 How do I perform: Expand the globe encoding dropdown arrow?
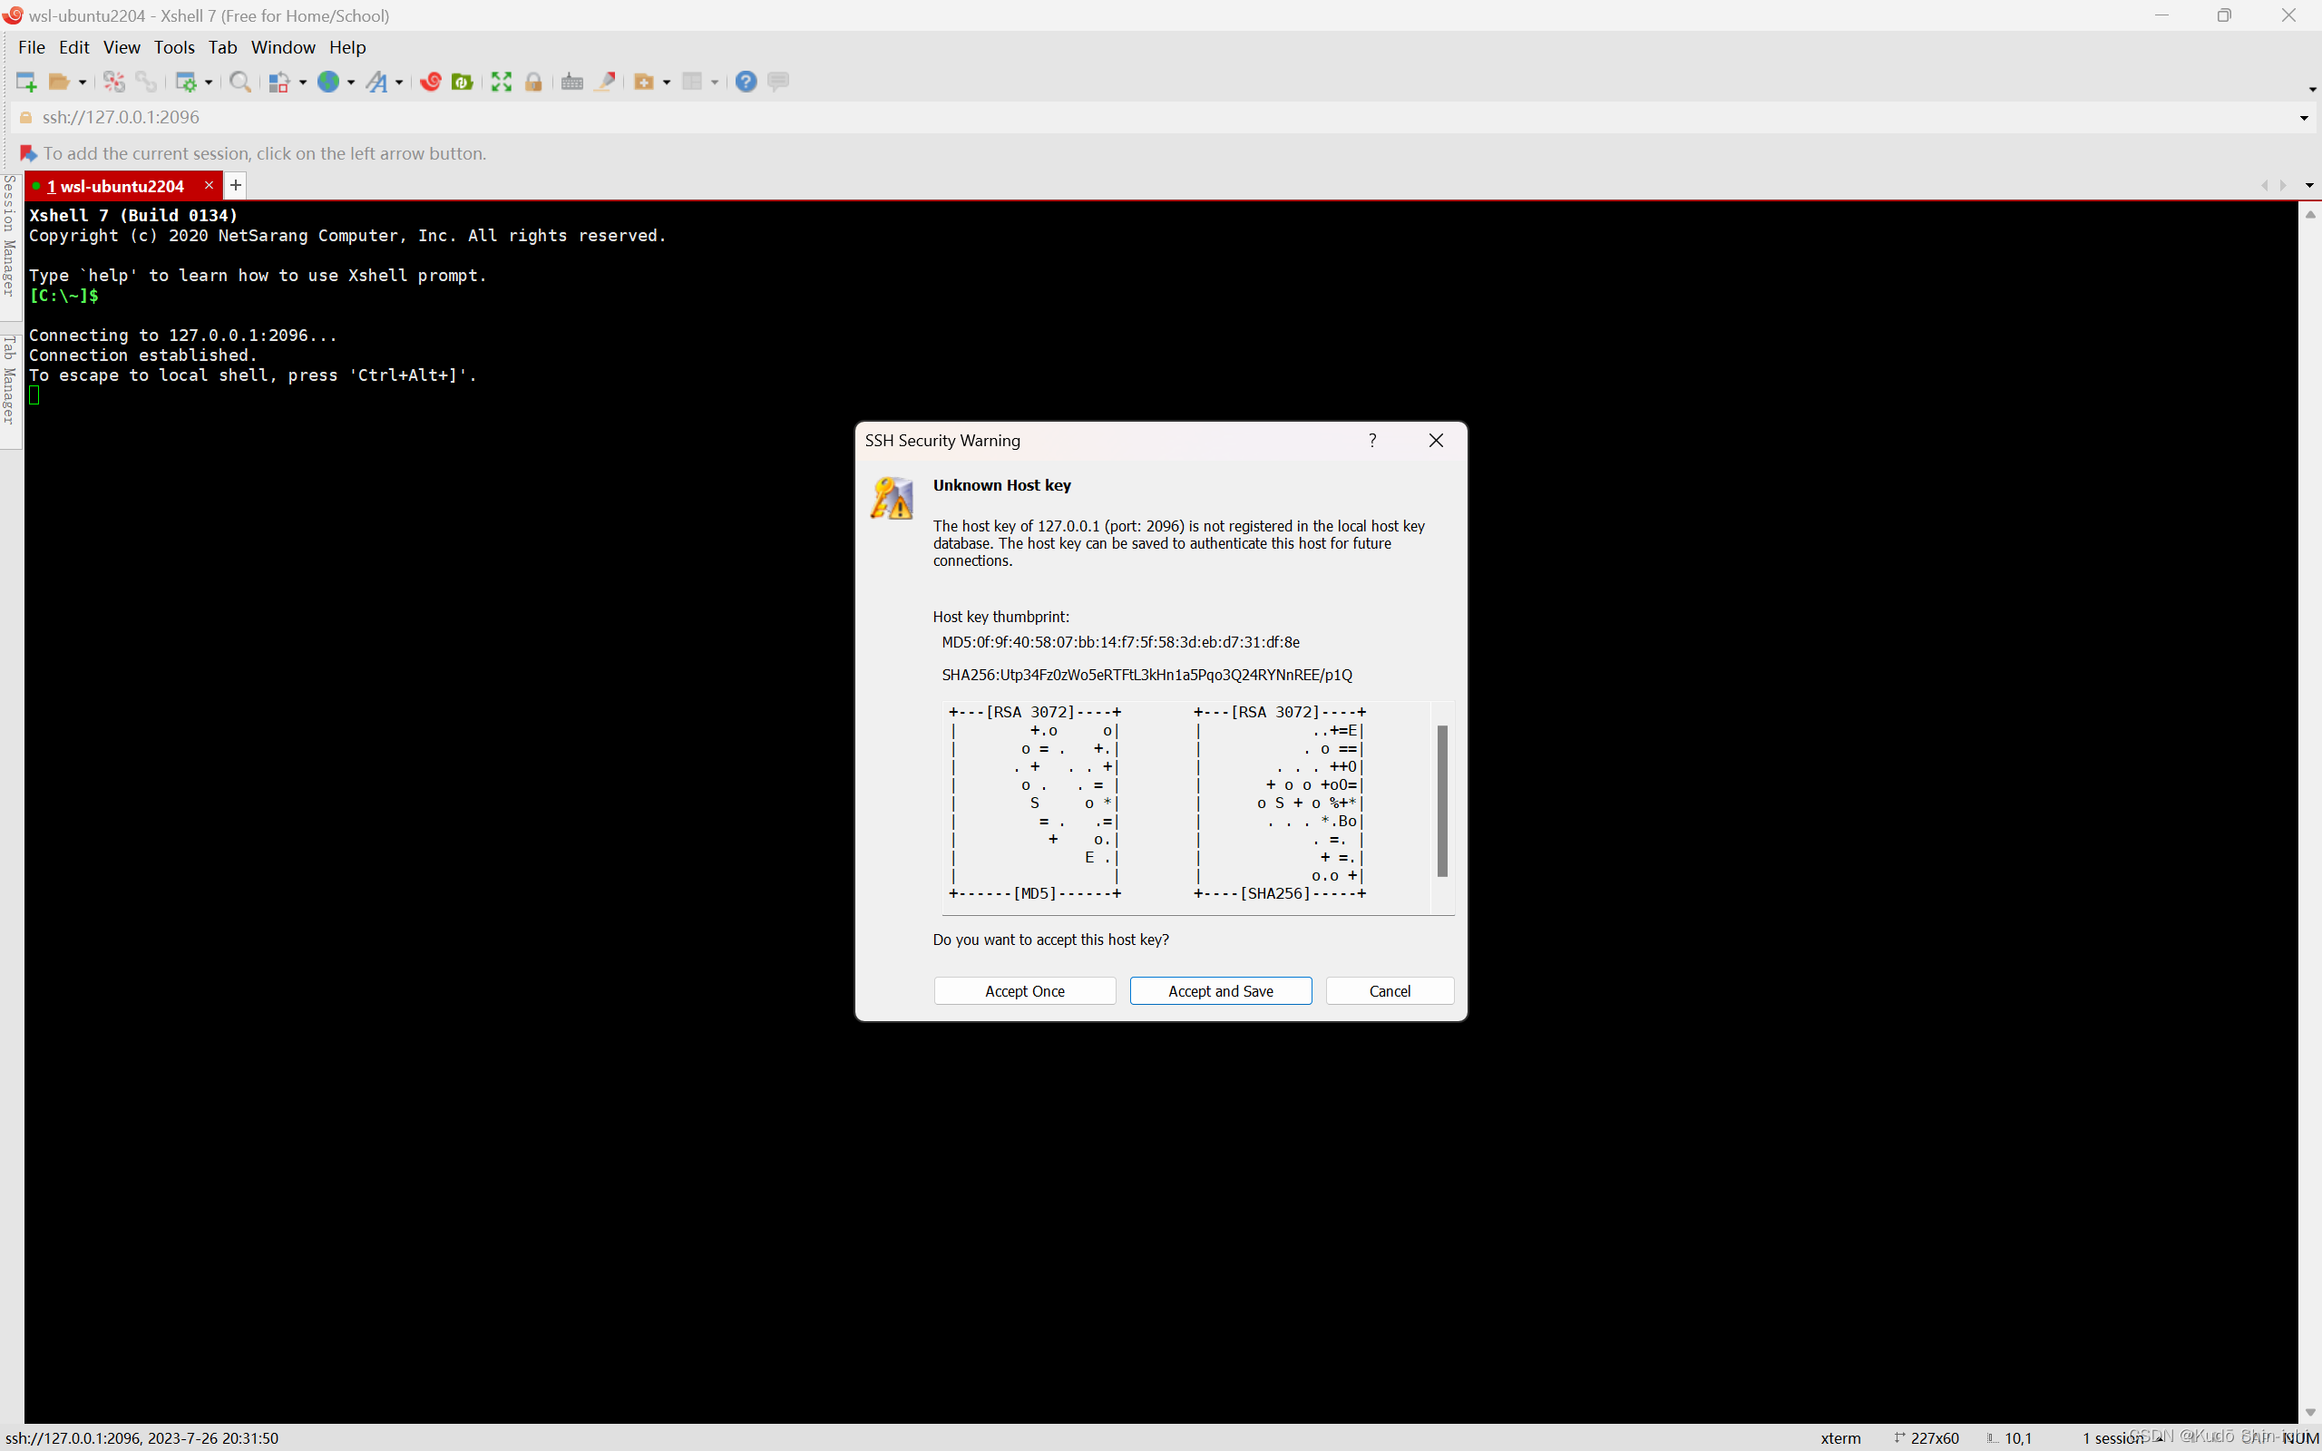351,83
